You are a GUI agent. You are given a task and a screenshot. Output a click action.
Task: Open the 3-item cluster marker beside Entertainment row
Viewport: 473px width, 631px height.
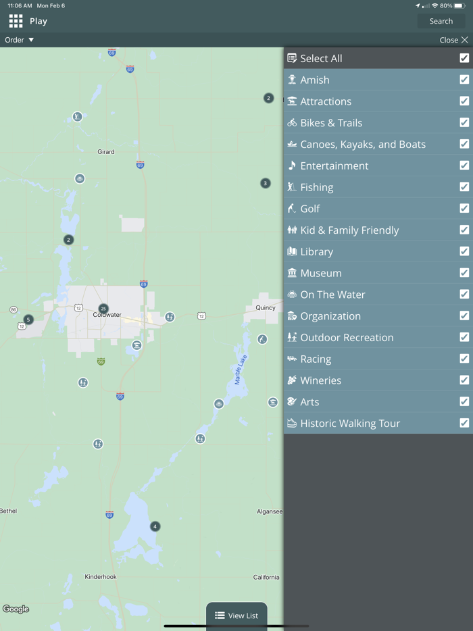pyautogui.click(x=266, y=183)
